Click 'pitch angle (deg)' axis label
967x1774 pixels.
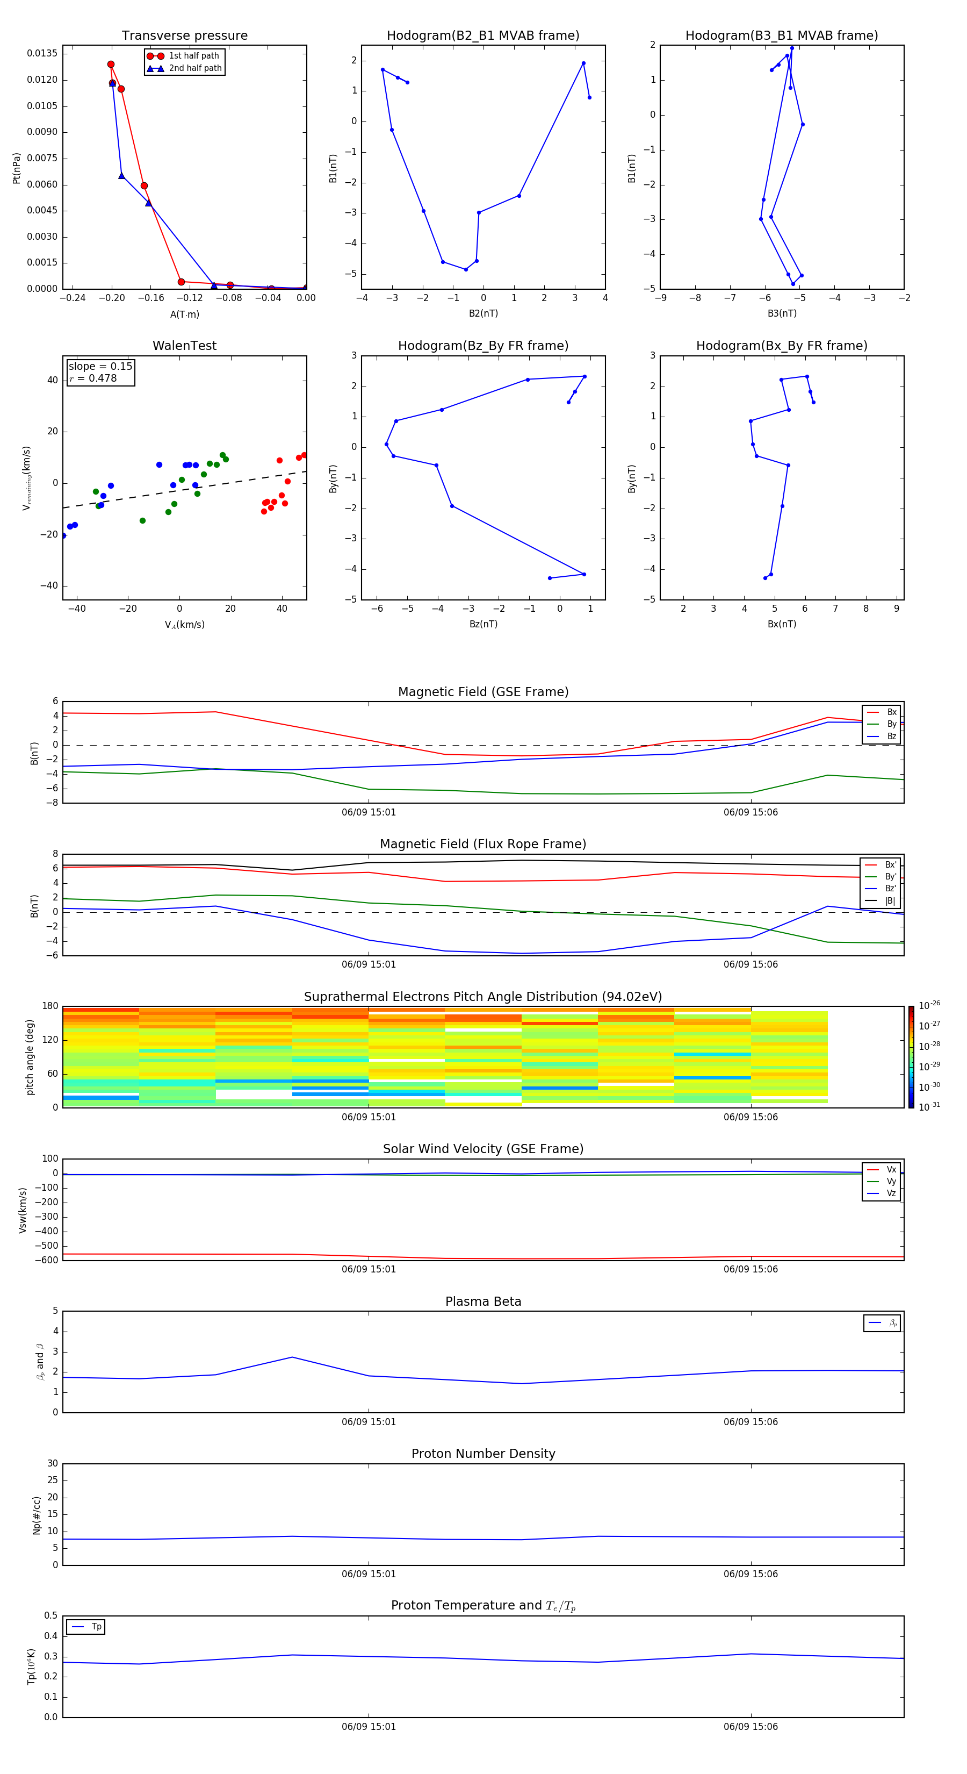click(x=30, y=1057)
